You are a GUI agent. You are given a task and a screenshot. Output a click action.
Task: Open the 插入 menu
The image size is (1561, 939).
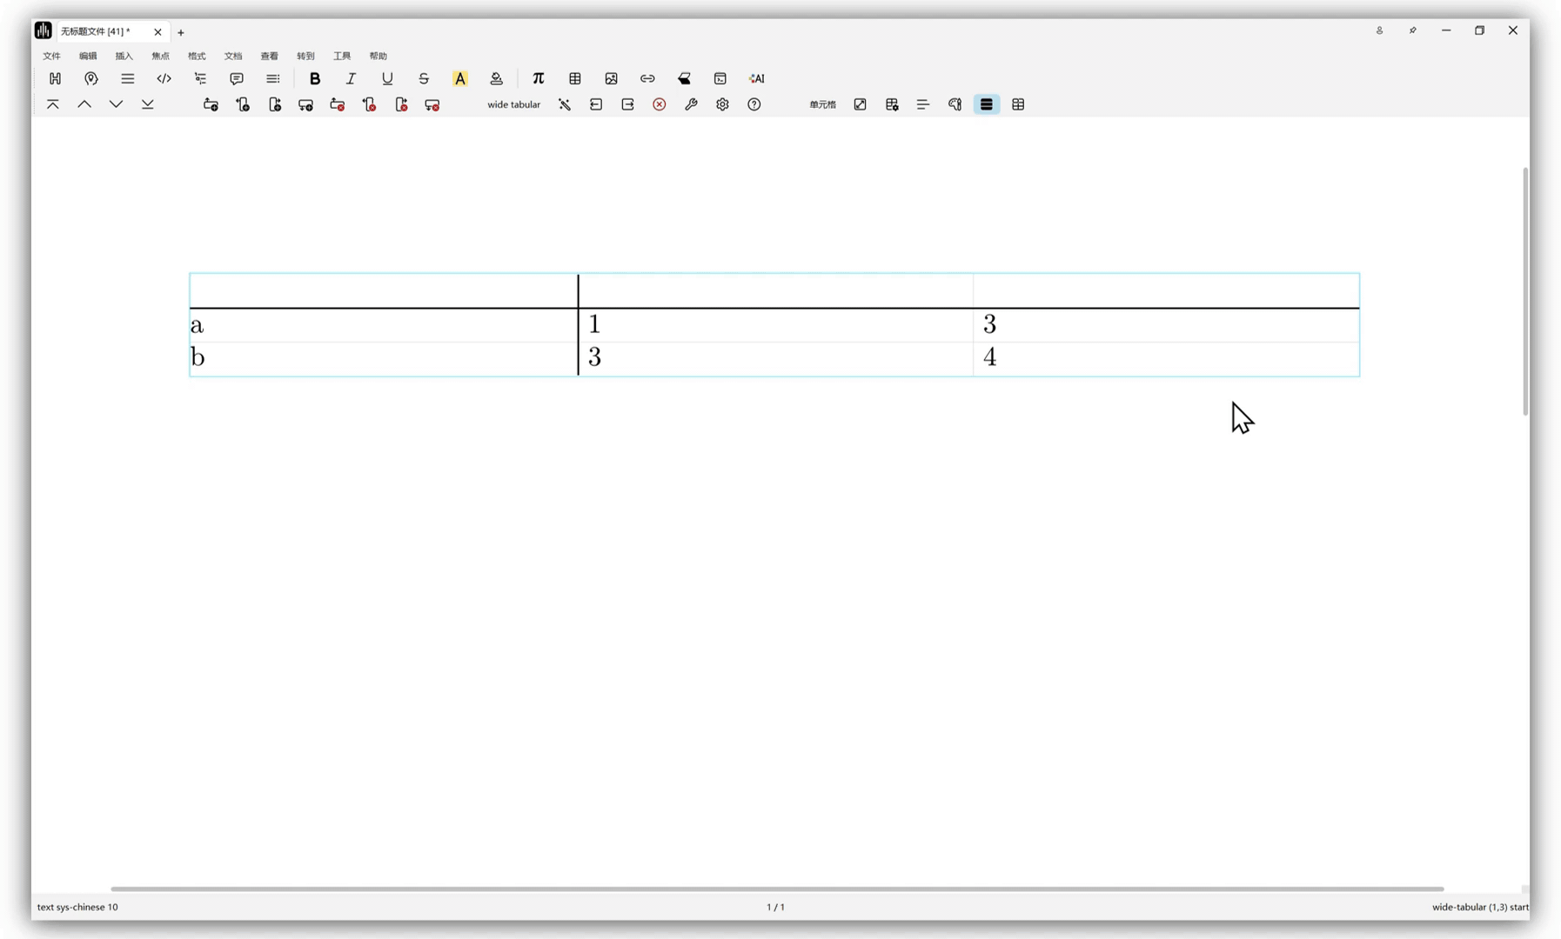pos(124,56)
